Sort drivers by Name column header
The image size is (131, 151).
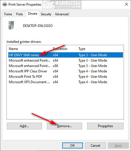pyautogui.click(x=29, y=49)
